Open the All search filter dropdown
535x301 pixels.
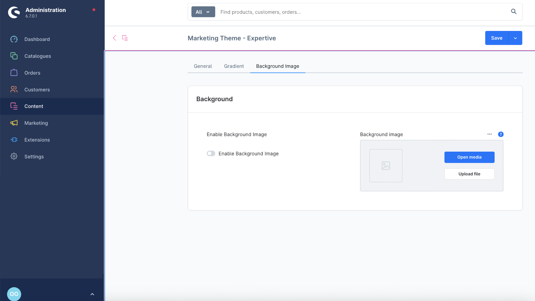click(203, 12)
